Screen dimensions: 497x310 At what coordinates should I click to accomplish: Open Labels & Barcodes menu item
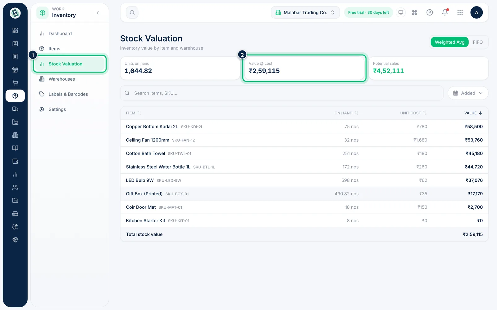coord(70,94)
